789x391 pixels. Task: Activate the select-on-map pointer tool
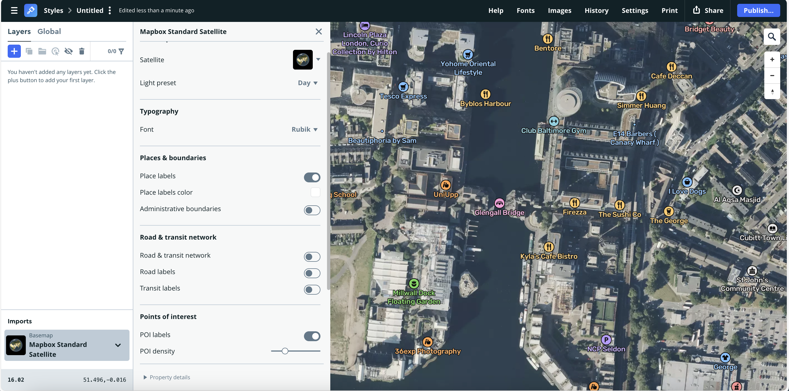tap(55, 51)
